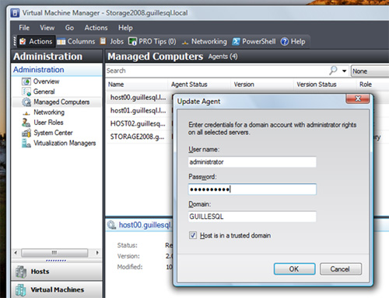Click the Networking toolbar icon
Screen dimensions: 389x298
tap(185, 43)
